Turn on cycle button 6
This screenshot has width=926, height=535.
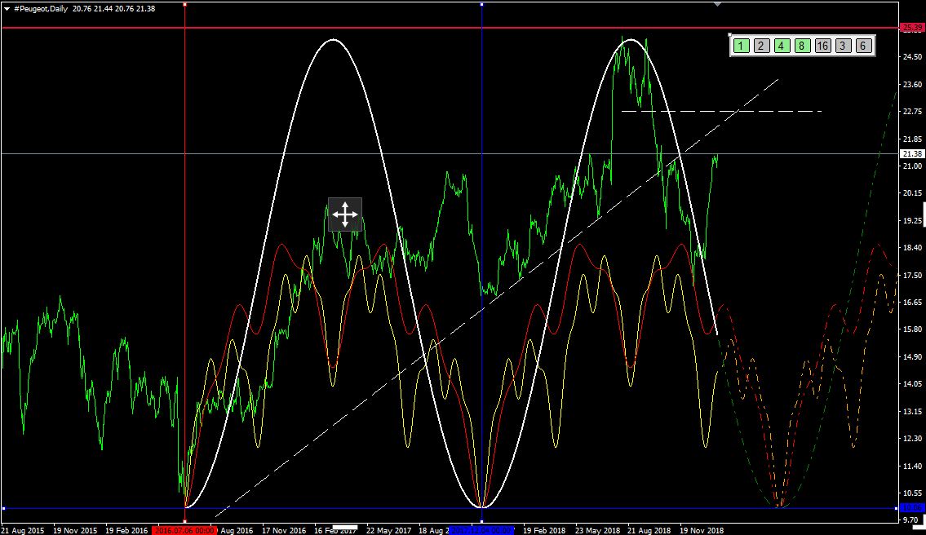(863, 46)
